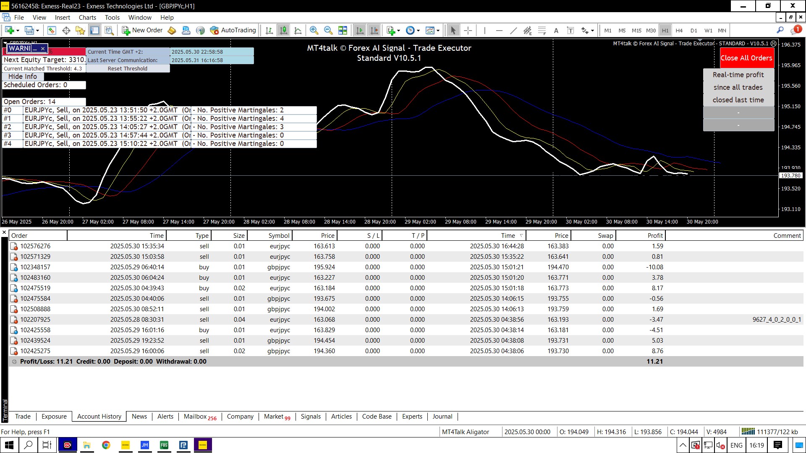Screen dimensions: 806x453
Task: Open the Navigator panel star-folder icon
Action: point(80,30)
